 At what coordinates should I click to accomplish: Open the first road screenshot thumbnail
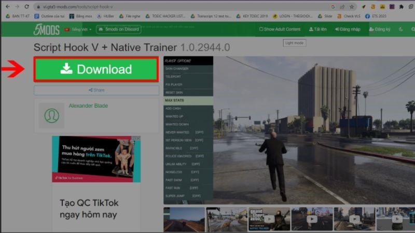tap(184, 220)
